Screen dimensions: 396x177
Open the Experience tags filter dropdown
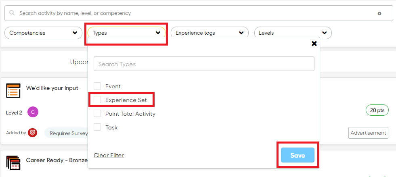[210, 33]
